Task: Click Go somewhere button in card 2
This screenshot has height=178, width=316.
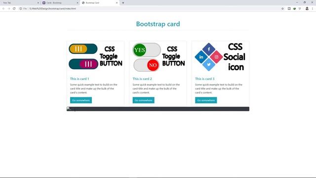Action: click(x=143, y=100)
